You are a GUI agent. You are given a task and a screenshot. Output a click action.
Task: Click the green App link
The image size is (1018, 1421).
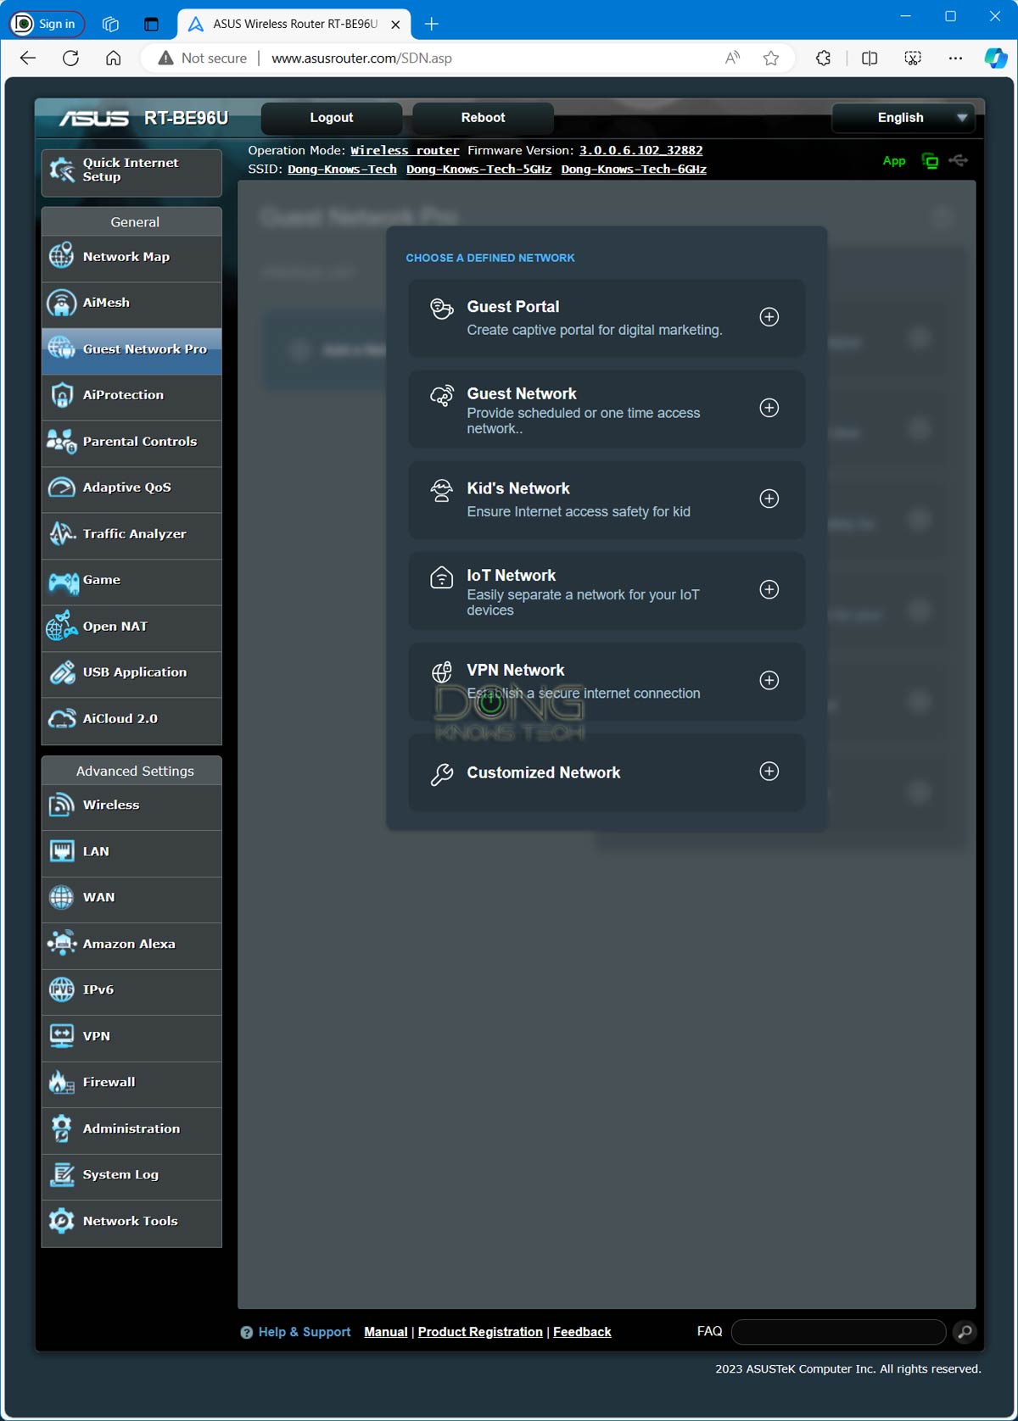[893, 161]
